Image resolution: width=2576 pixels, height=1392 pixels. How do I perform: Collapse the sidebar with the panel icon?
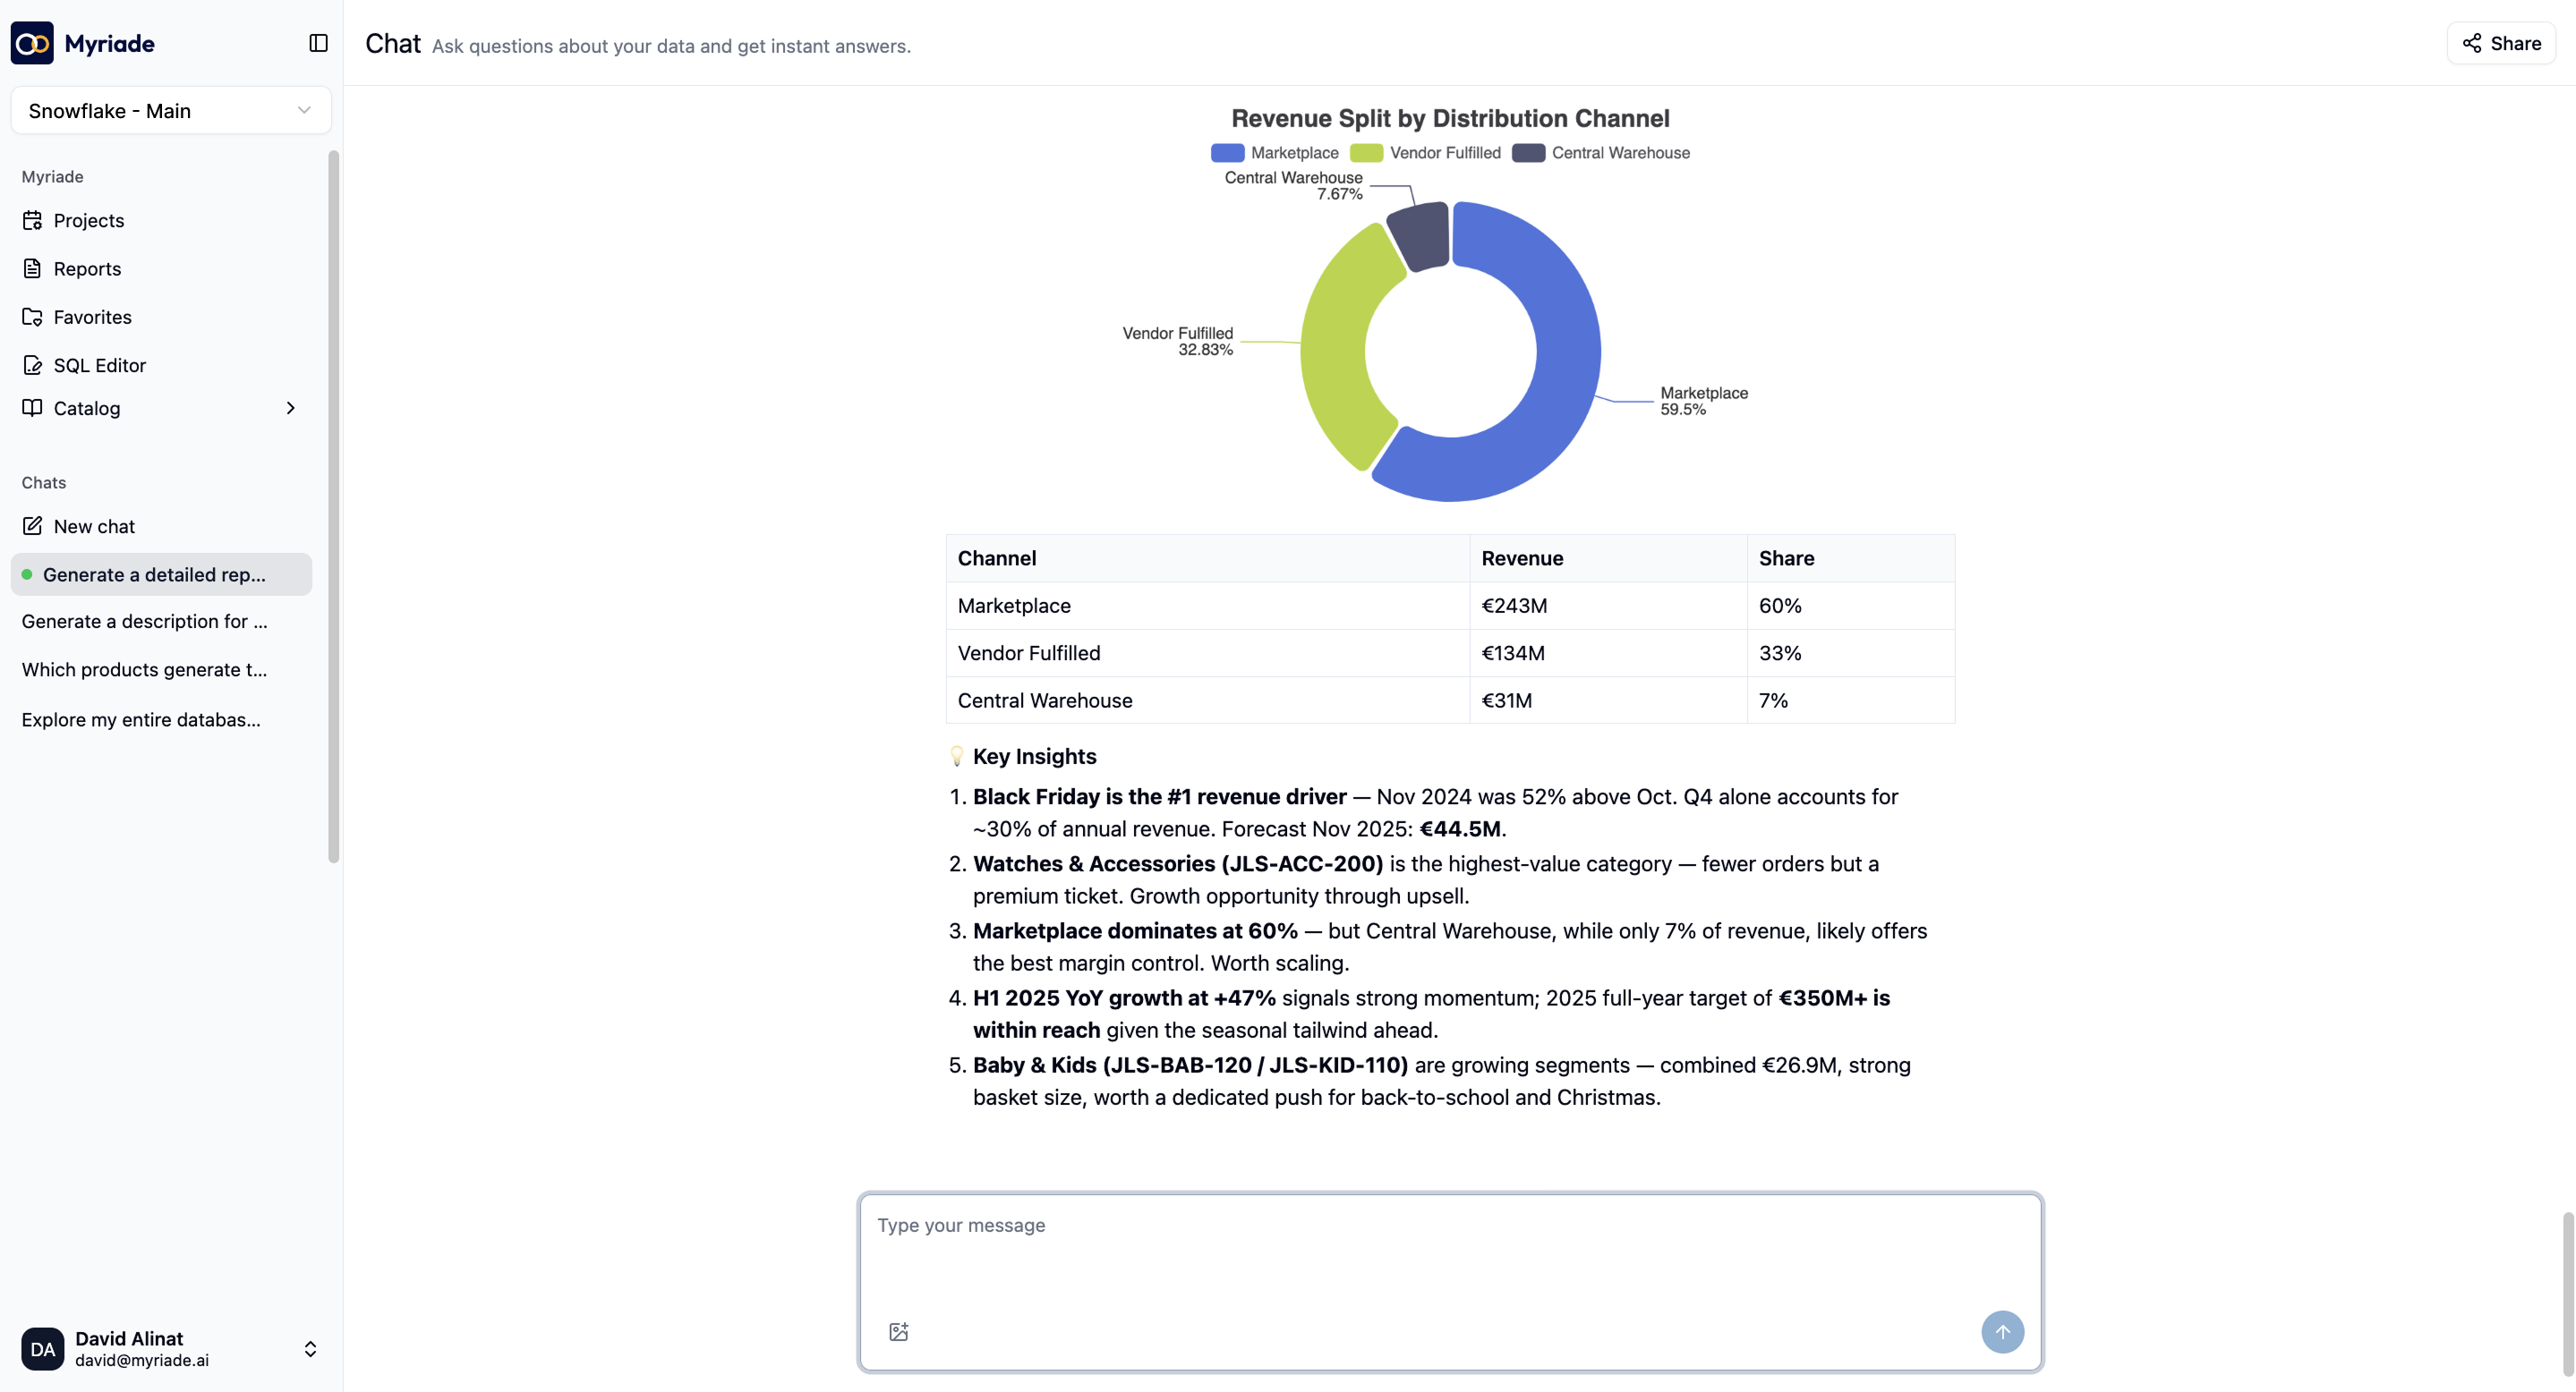317,43
